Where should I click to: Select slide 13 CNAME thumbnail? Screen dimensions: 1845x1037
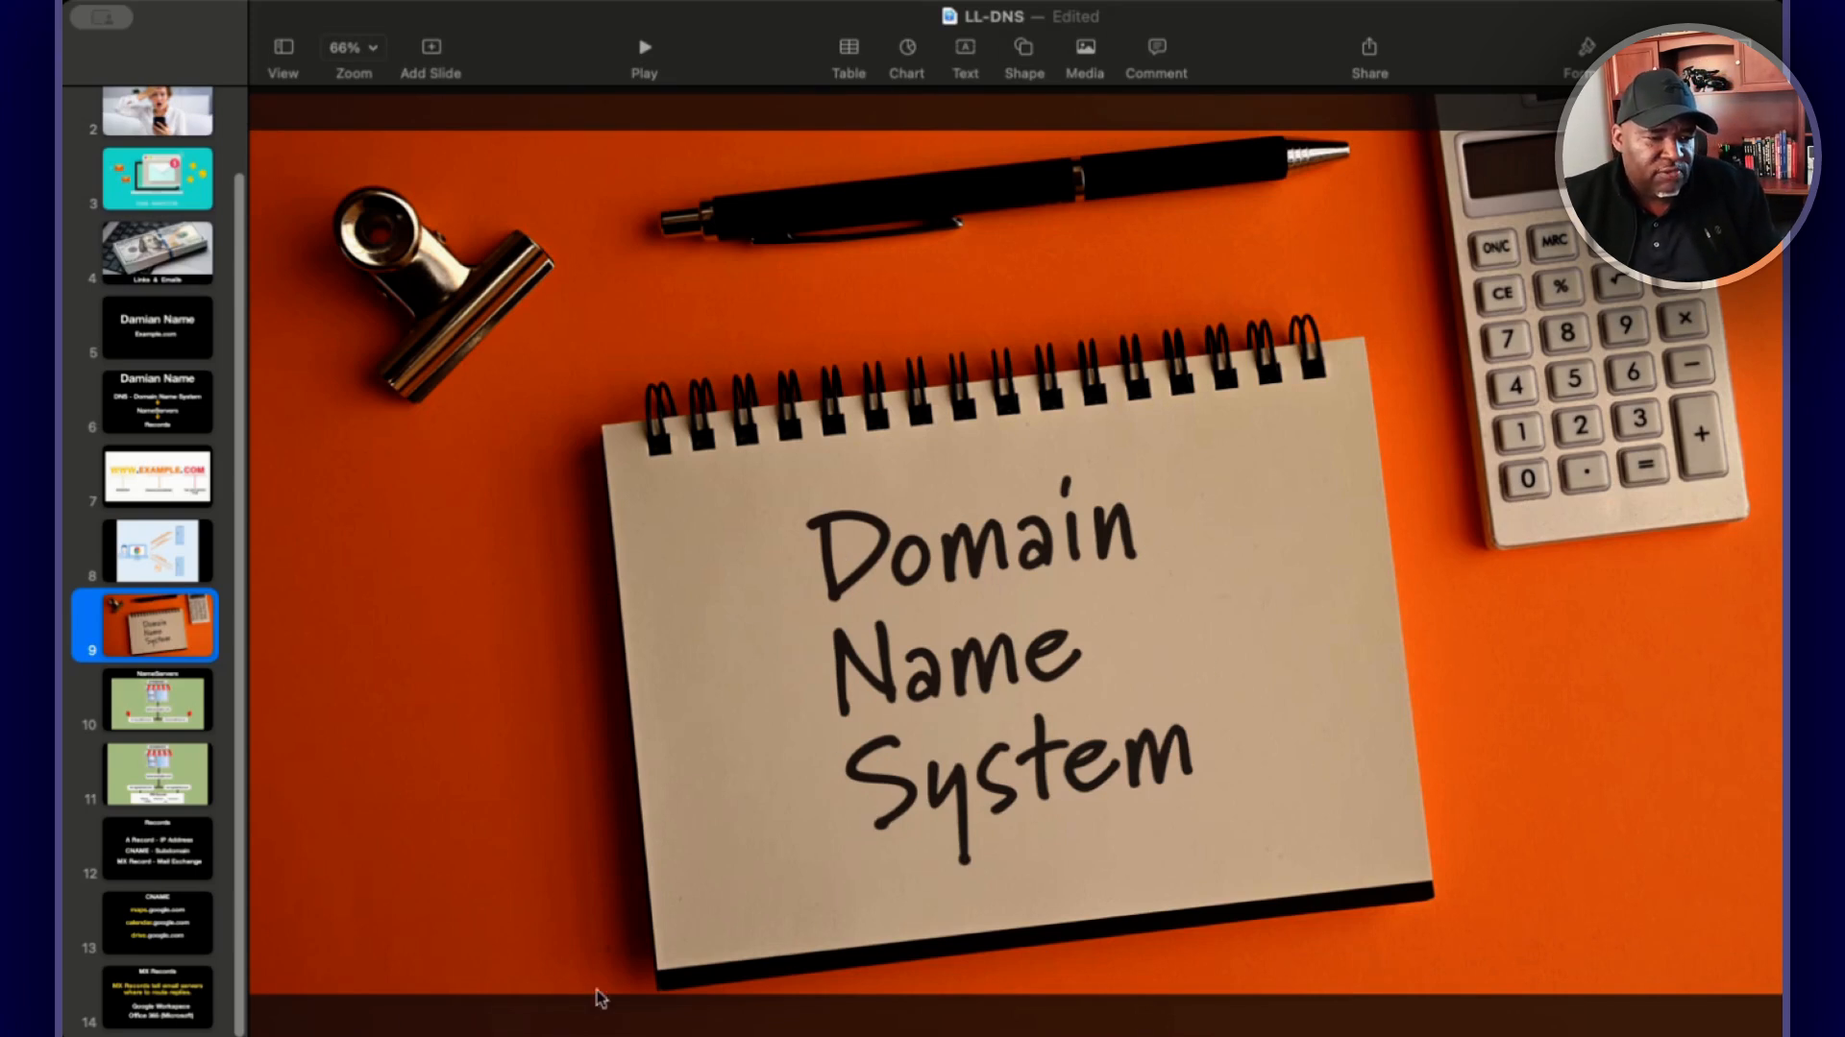click(158, 923)
